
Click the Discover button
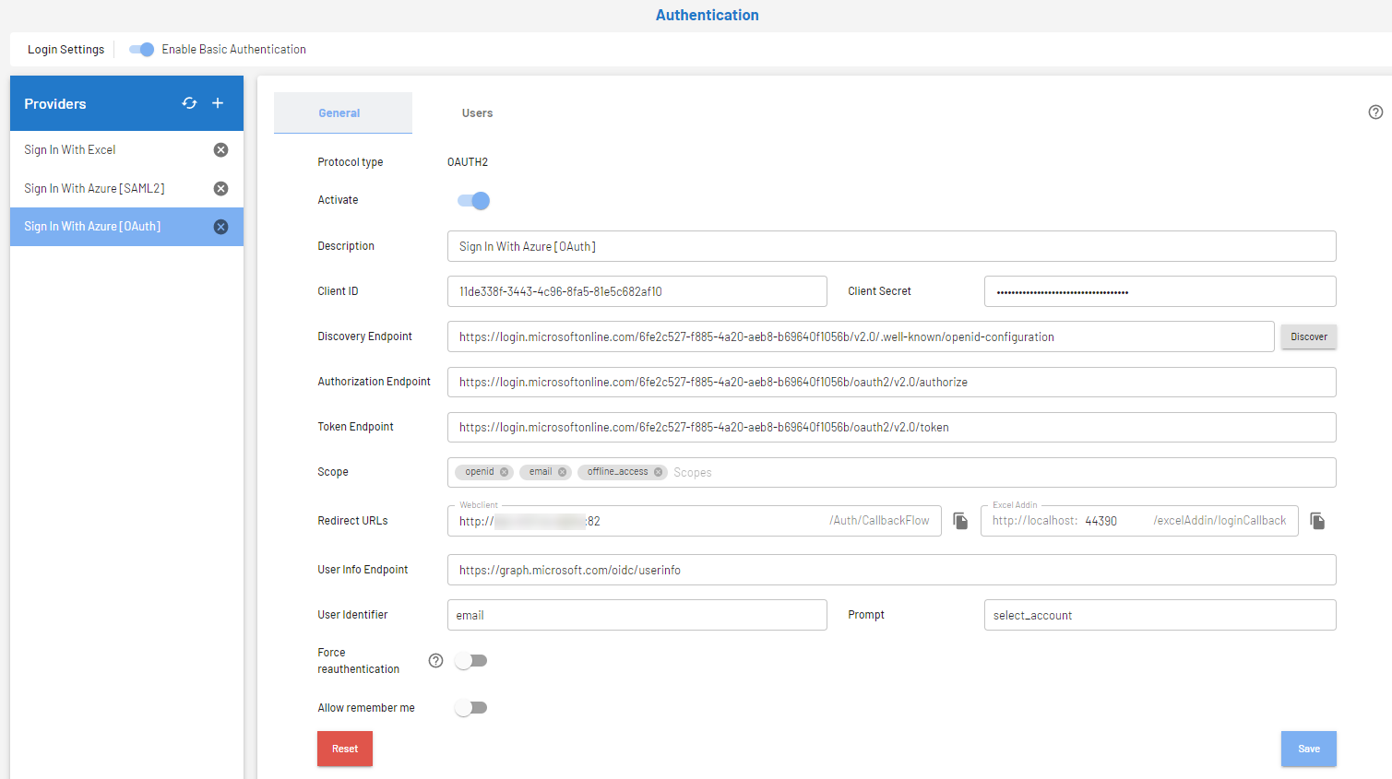(x=1308, y=337)
